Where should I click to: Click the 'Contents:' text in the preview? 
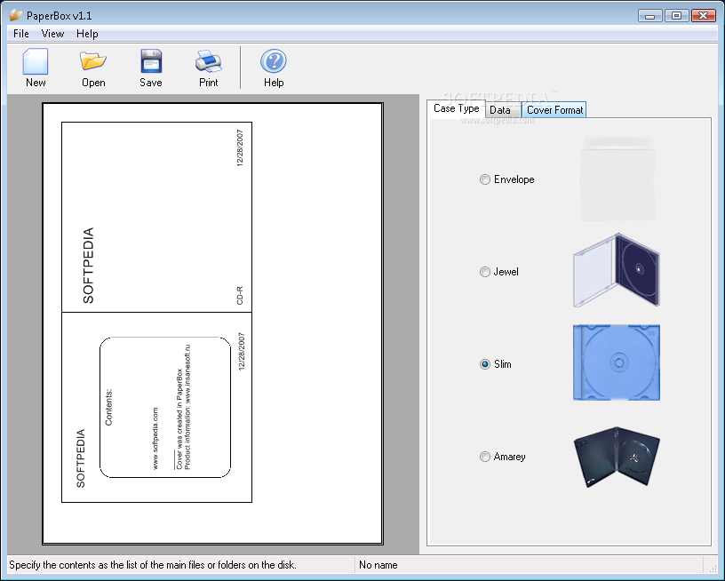(x=108, y=407)
